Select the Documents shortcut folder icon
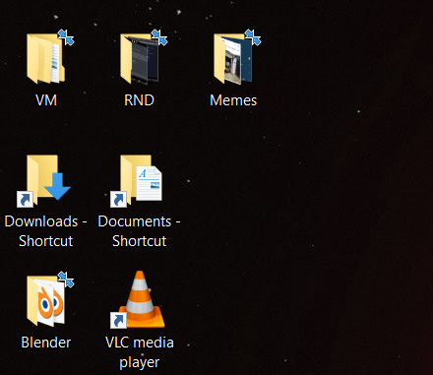 [136, 181]
